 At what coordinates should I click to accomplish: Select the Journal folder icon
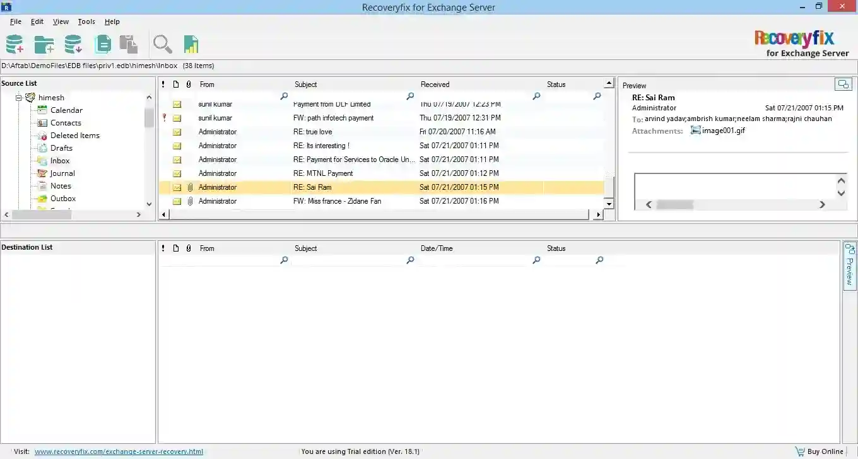pos(42,173)
